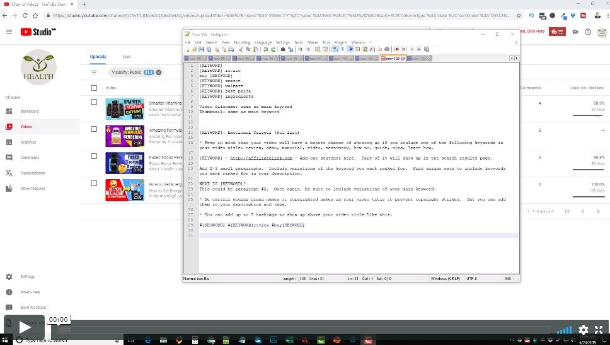
Task: Click the filter icon beside Visibility chip
Action: [x=95, y=73]
